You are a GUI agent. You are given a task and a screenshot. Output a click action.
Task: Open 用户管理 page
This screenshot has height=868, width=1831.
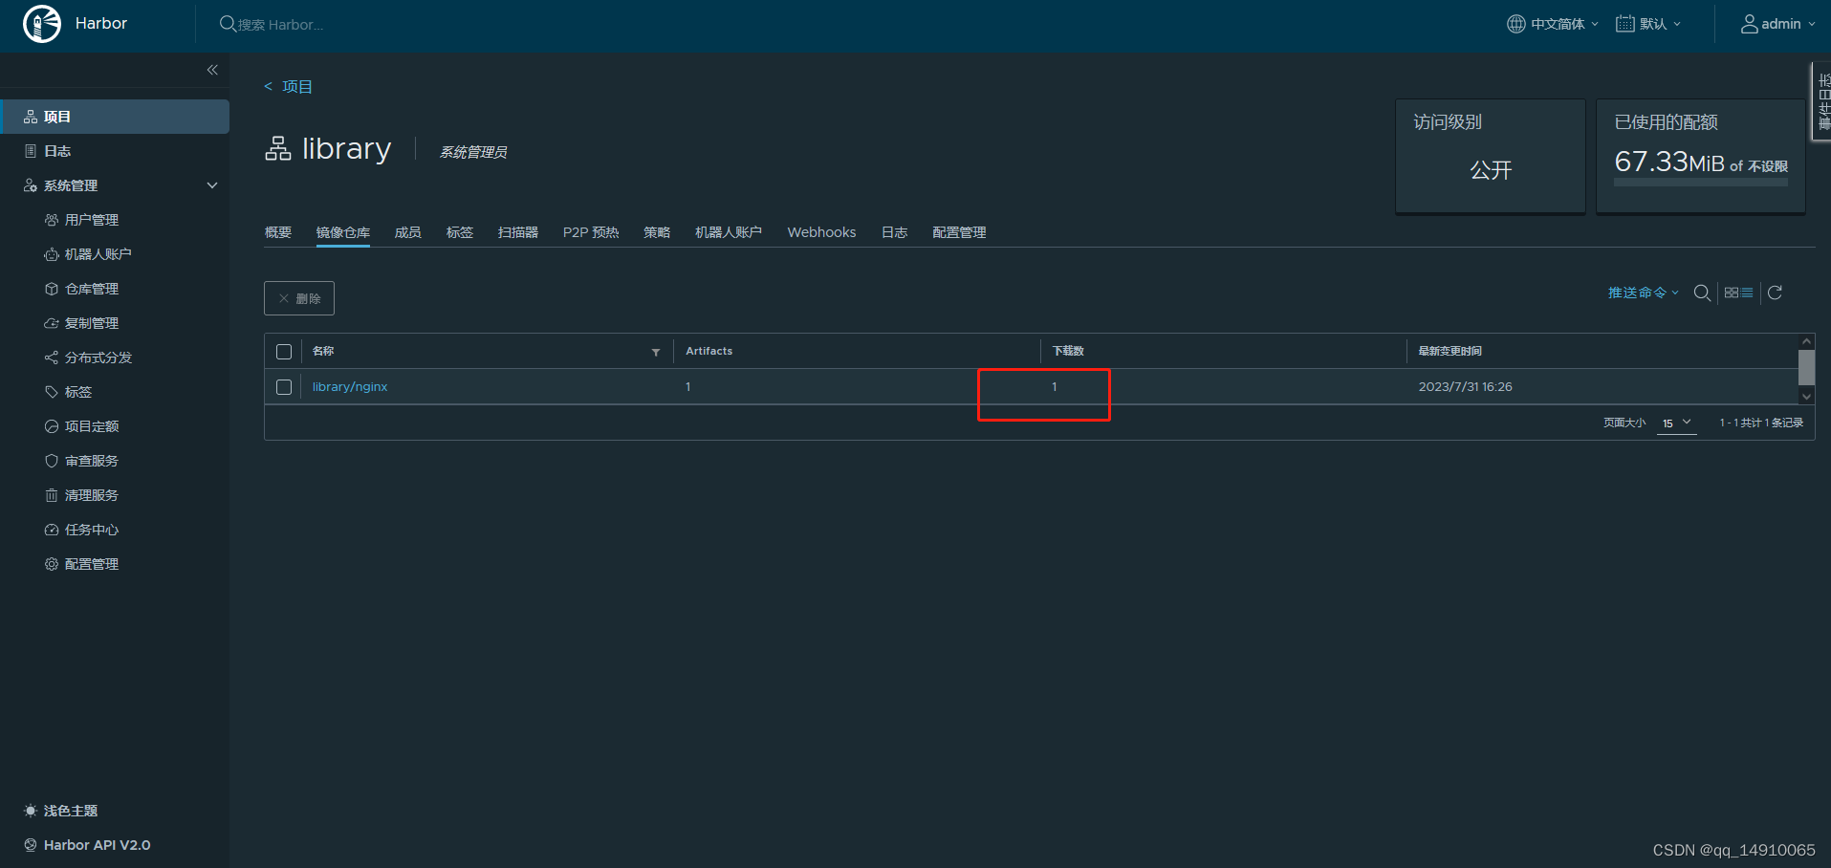92,220
